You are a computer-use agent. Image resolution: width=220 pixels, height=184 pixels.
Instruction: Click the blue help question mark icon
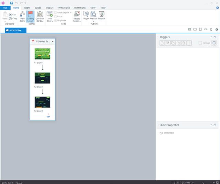[218, 8]
